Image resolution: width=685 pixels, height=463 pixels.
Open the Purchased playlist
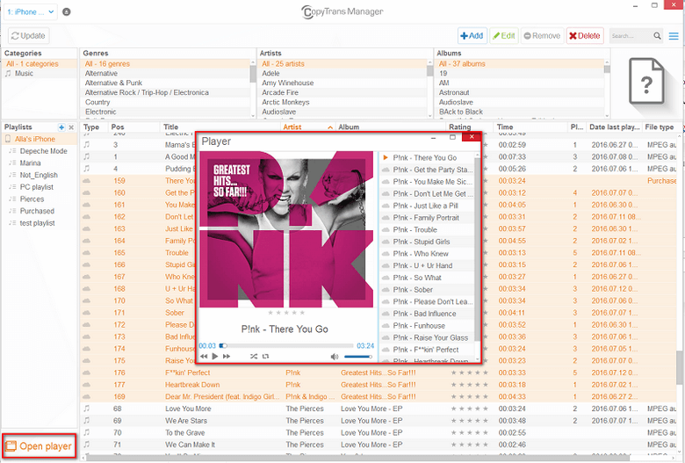(x=37, y=211)
